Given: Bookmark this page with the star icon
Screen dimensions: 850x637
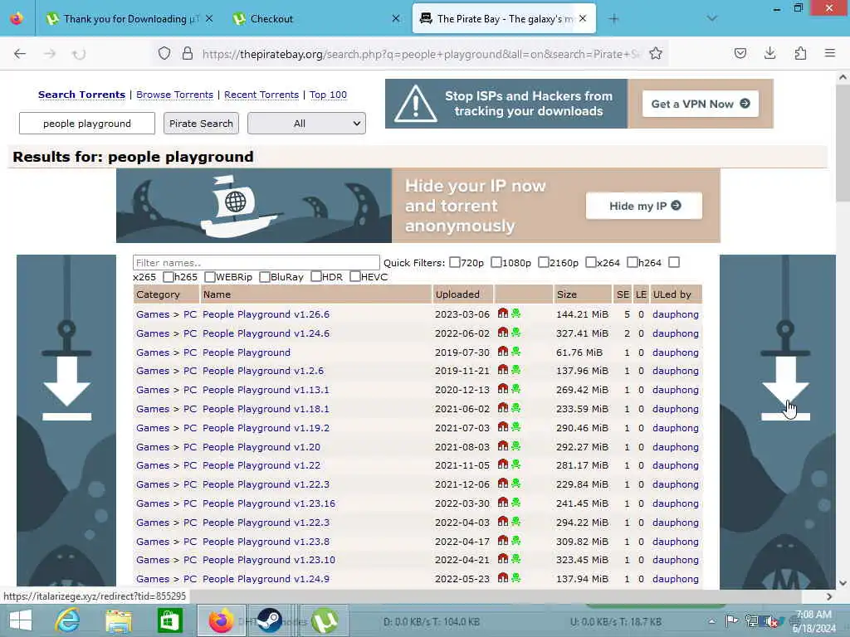Looking at the screenshot, I should pos(656,53).
